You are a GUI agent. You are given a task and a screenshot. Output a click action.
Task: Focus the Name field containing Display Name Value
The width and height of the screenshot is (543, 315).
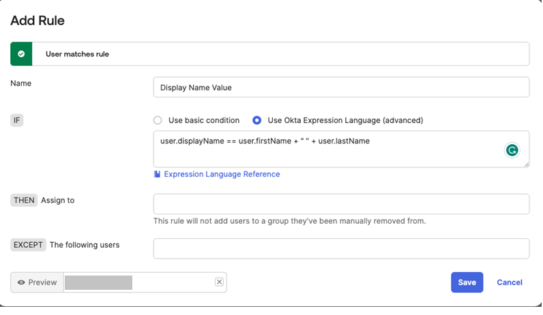(x=341, y=87)
